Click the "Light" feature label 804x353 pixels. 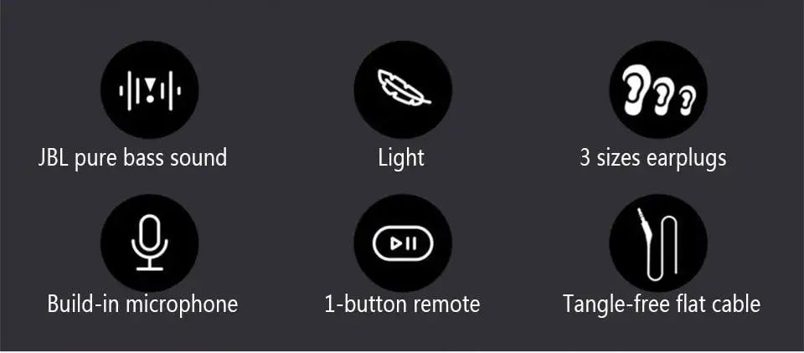[401, 157]
